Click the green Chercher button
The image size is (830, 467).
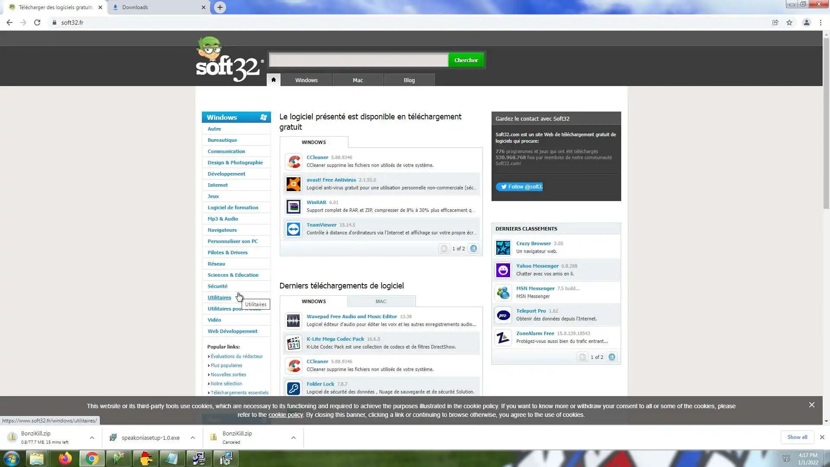pyautogui.click(x=466, y=60)
